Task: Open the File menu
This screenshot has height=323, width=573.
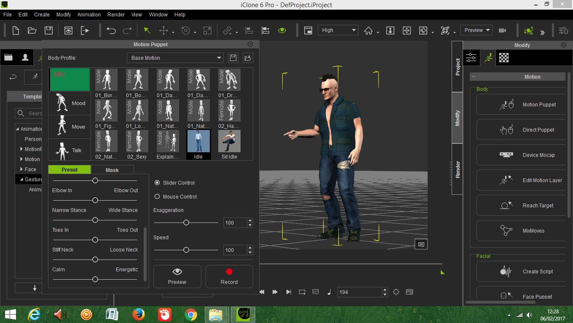Action: coord(8,14)
